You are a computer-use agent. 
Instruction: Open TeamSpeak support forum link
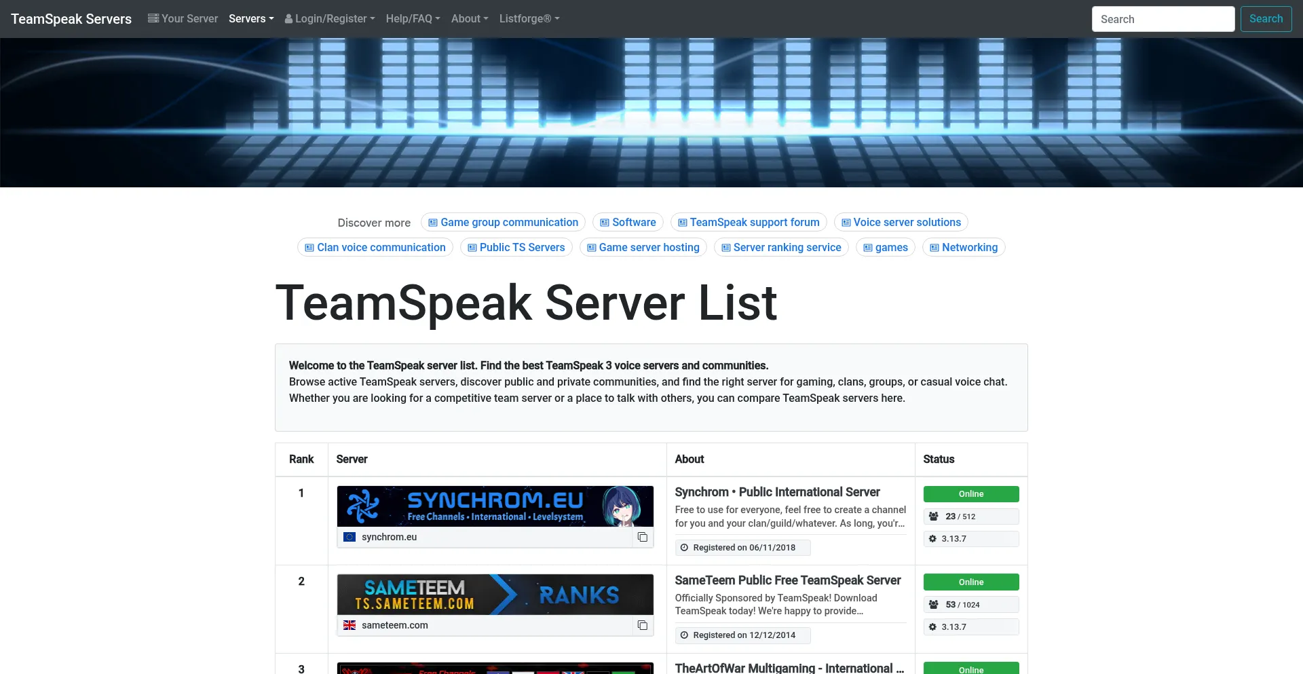pyautogui.click(x=749, y=222)
